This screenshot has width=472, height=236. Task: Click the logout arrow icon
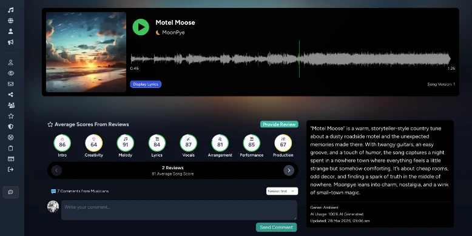(10, 169)
